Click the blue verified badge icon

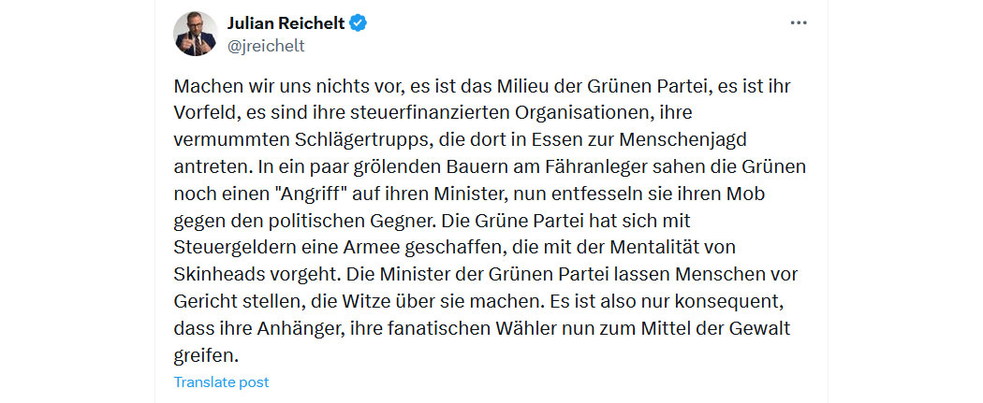pos(358,23)
